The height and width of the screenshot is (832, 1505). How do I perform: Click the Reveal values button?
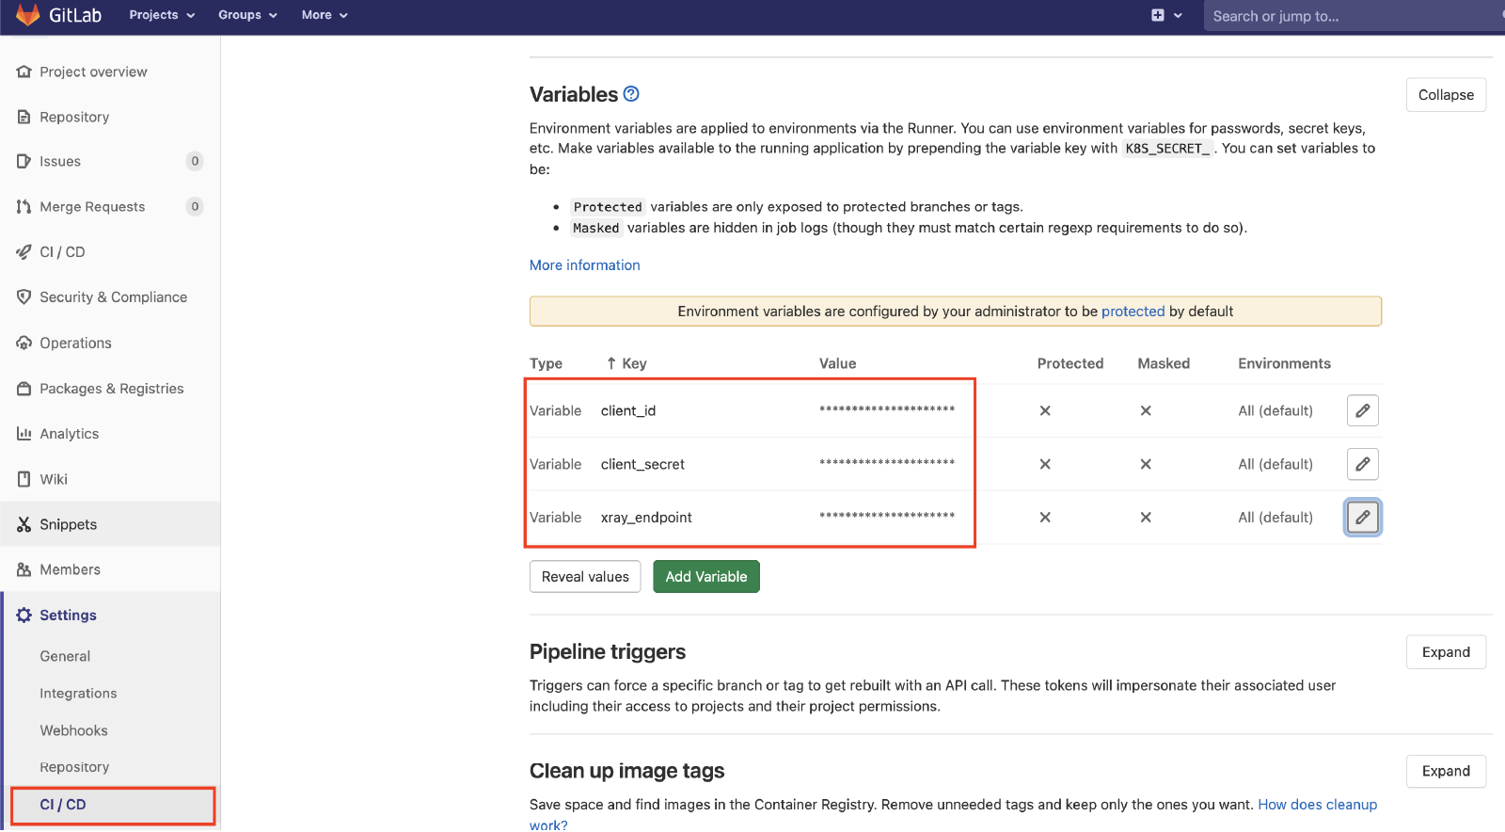coord(585,577)
